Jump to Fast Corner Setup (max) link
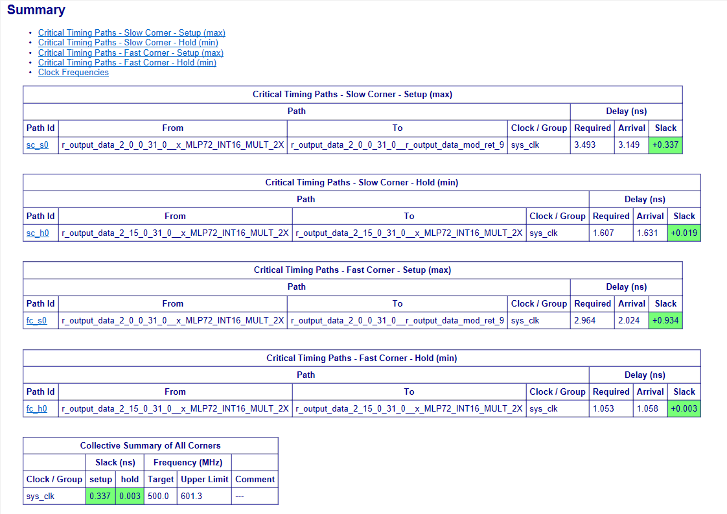The height and width of the screenshot is (514, 727). pyautogui.click(x=130, y=53)
